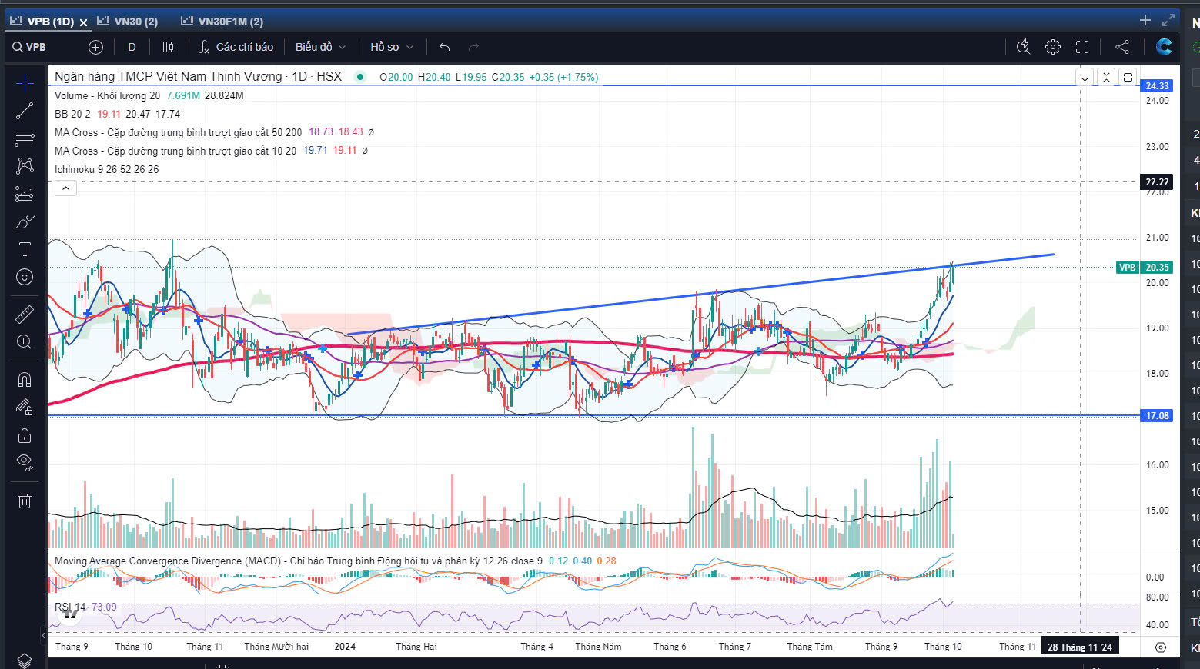
Task: Open the quick search icon
Action: point(1023,47)
